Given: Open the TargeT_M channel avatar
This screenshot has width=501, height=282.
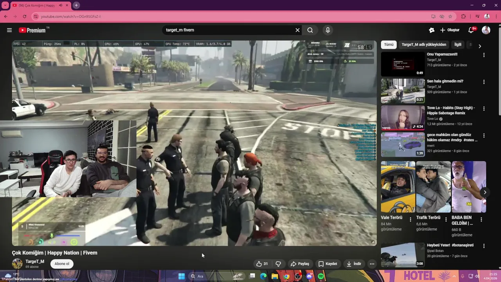Looking at the screenshot, I should pos(17,264).
